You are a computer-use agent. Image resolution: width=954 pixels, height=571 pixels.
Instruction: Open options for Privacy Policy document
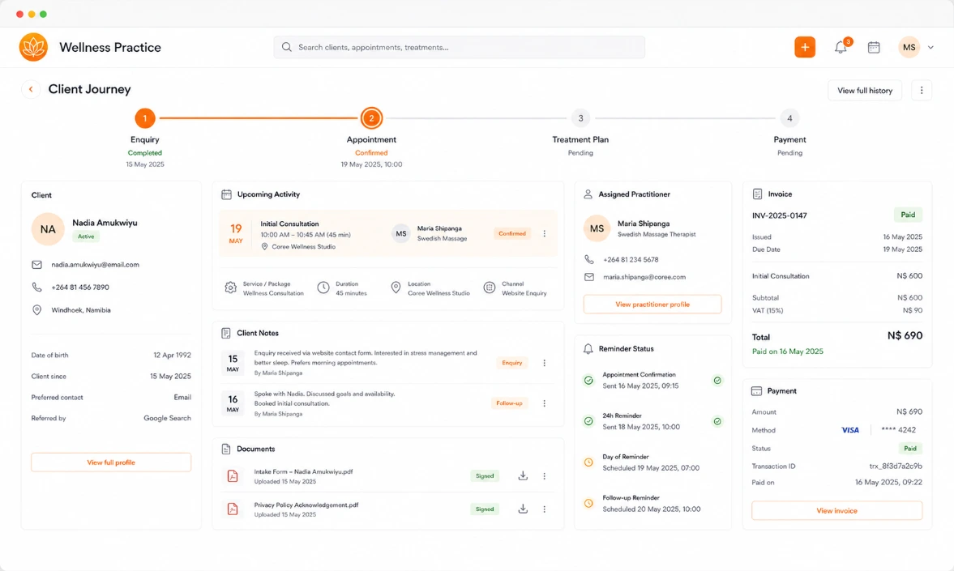pos(545,509)
